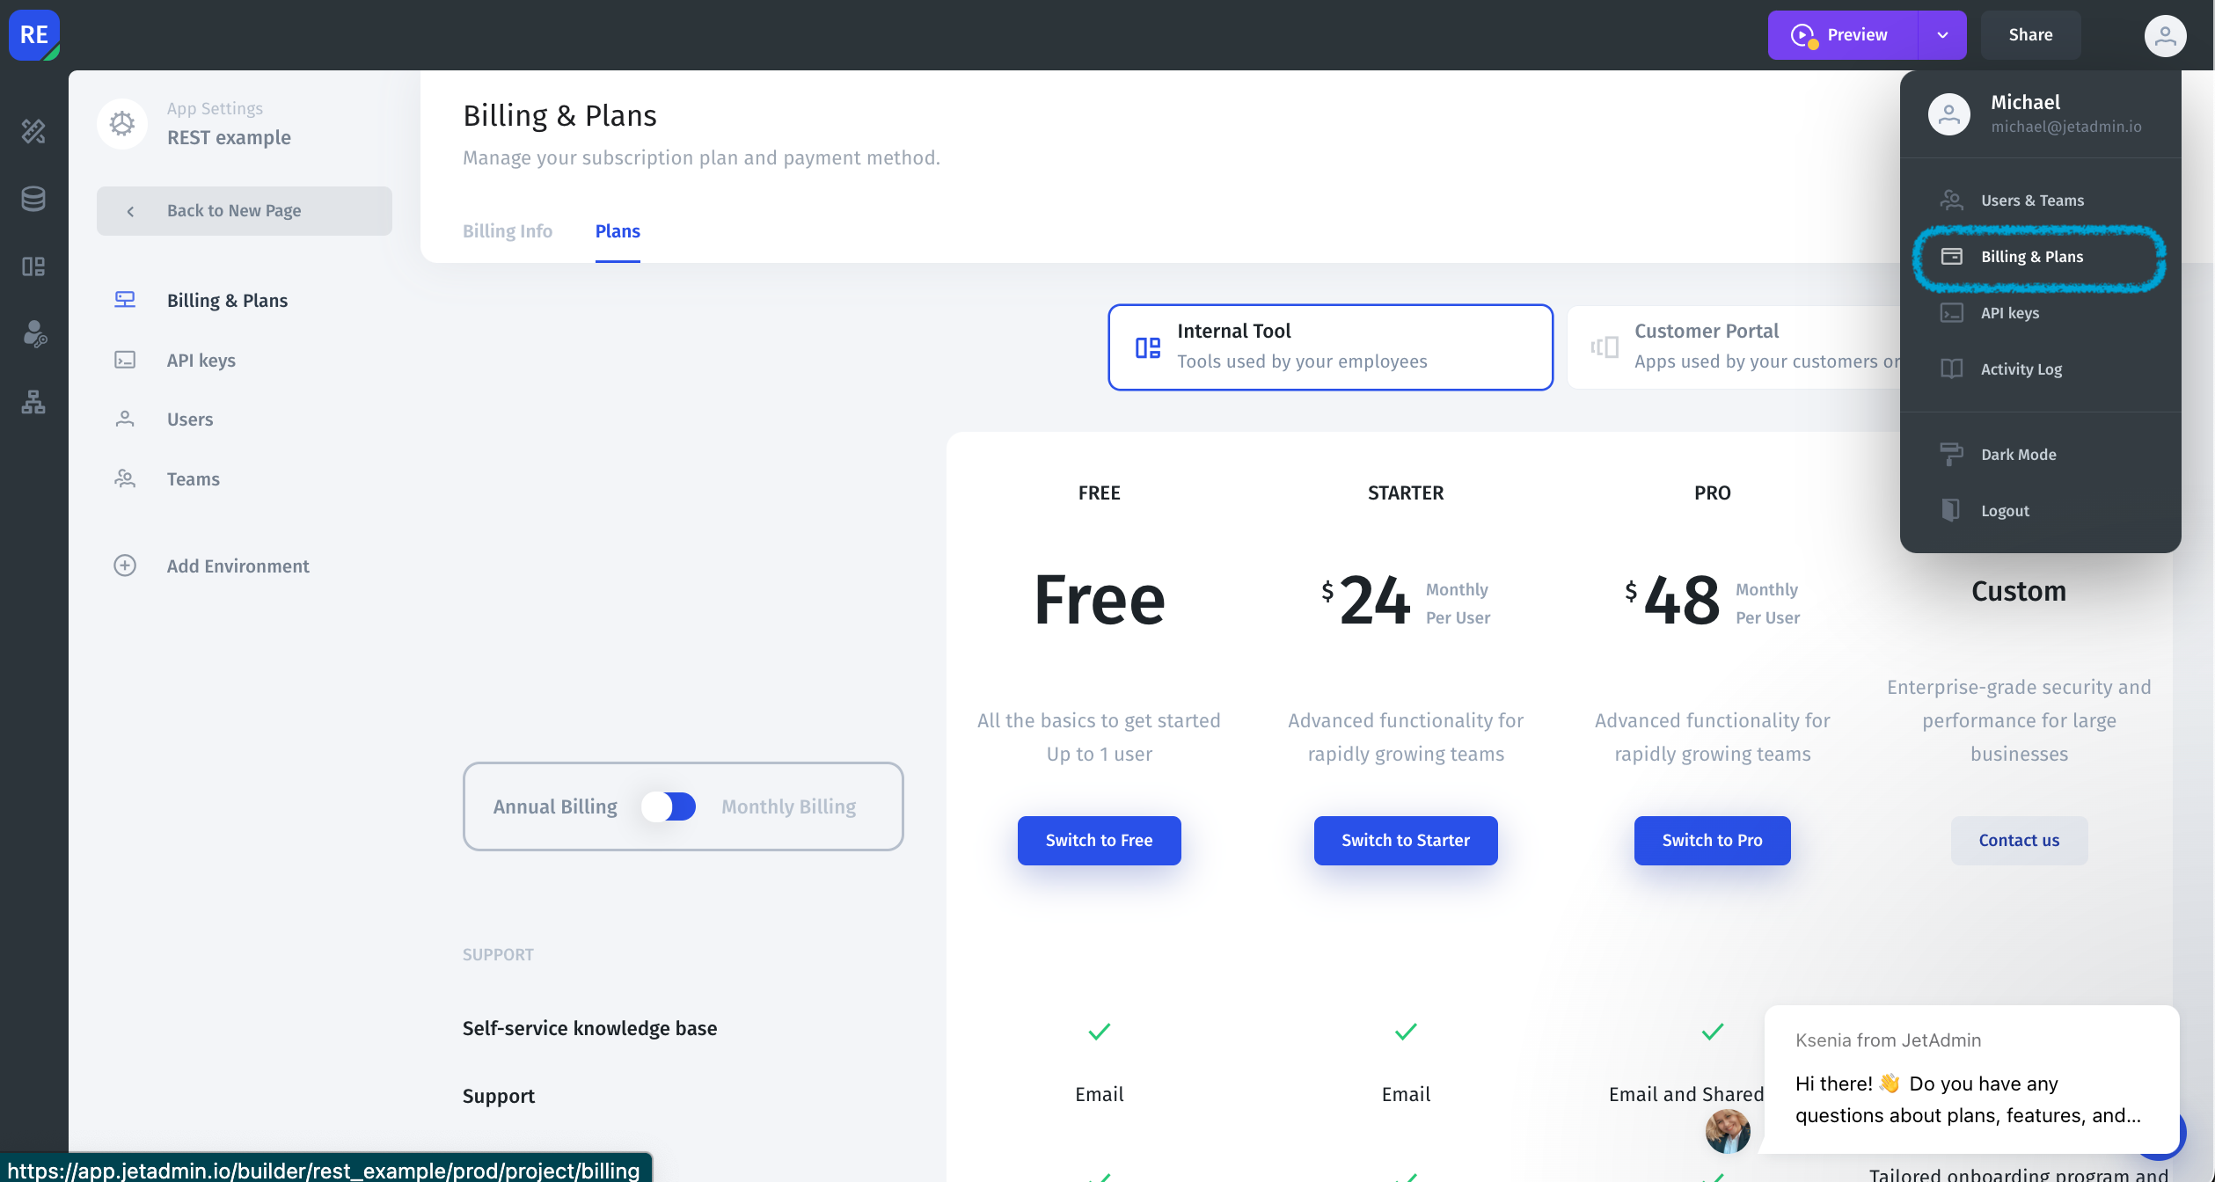2215x1182 pixels.
Task: Select the Internal Tool plan type
Action: tap(1330, 347)
